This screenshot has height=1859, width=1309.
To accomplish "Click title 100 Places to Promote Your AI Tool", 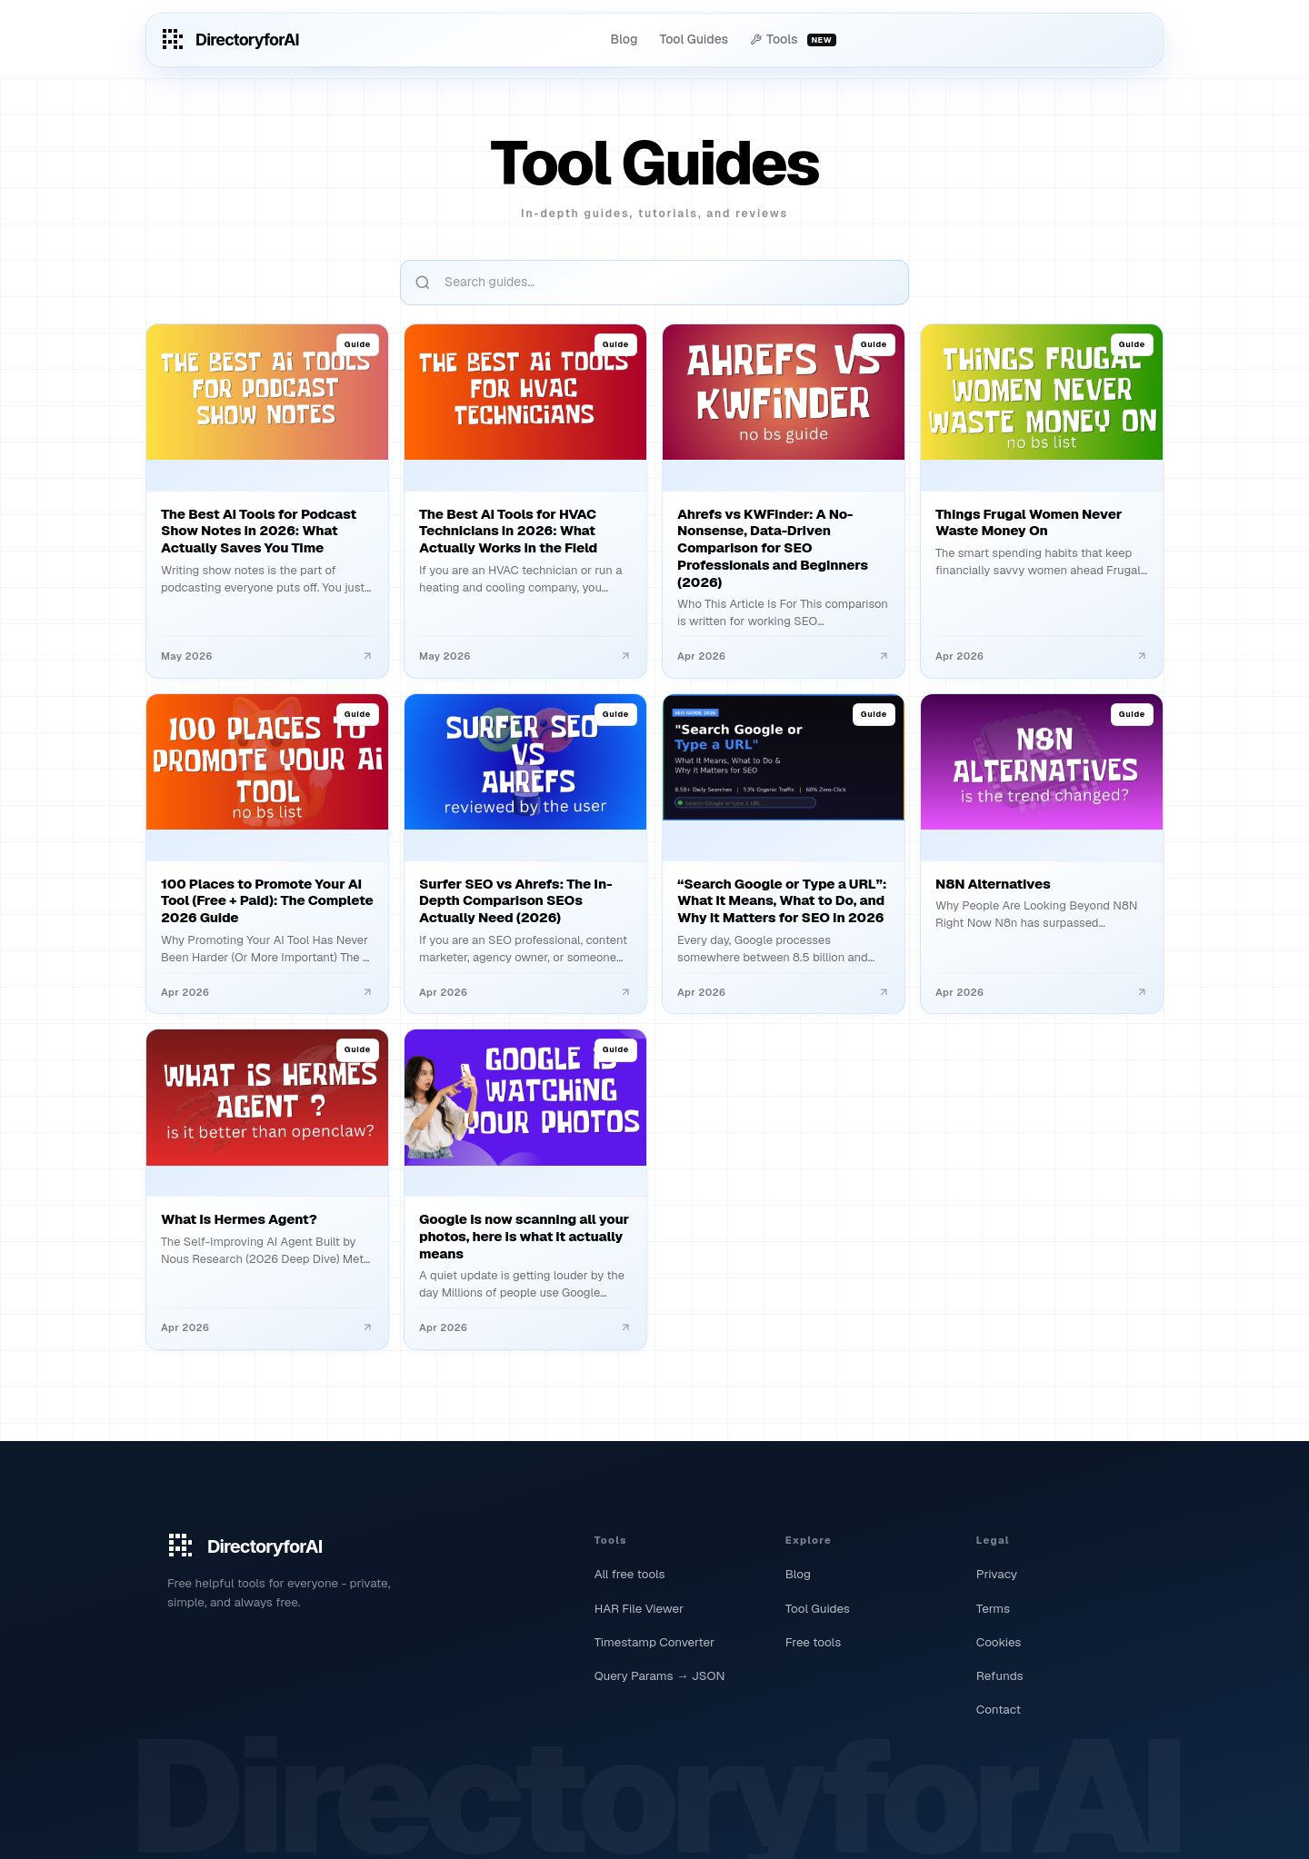I will coord(267,900).
